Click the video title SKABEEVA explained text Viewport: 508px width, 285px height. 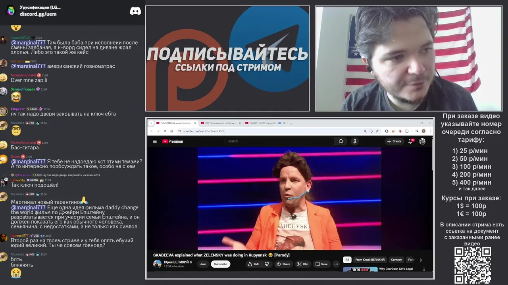[221, 255]
